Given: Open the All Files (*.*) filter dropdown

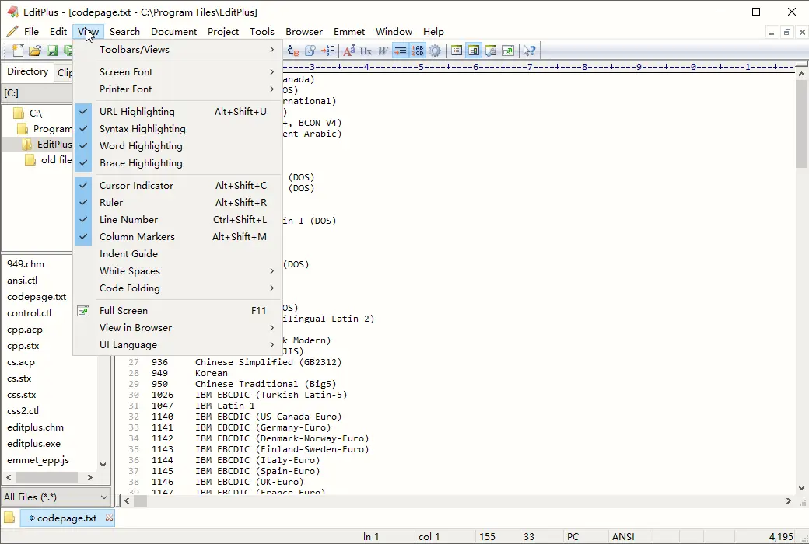Looking at the screenshot, I should pos(56,497).
